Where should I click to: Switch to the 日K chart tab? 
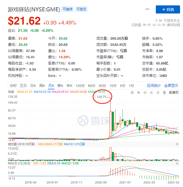[x=33, y=86]
